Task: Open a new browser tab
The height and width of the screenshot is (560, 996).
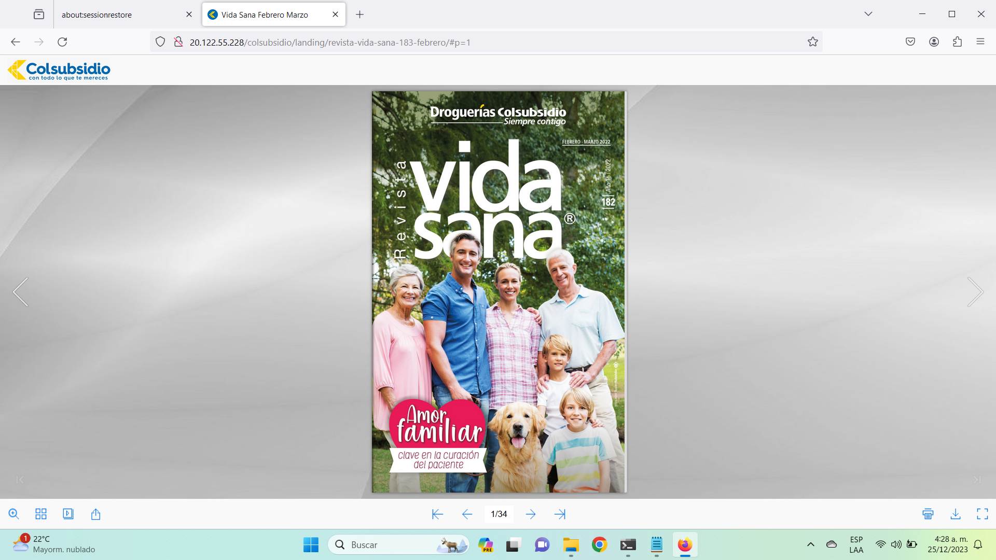Action: point(359,15)
